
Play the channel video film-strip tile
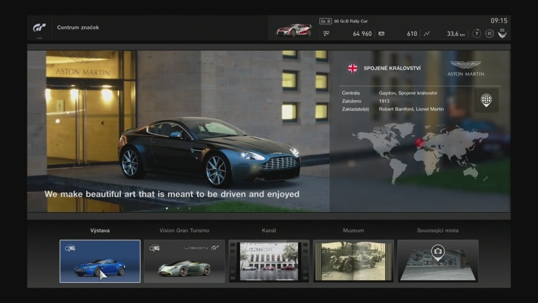click(x=268, y=261)
